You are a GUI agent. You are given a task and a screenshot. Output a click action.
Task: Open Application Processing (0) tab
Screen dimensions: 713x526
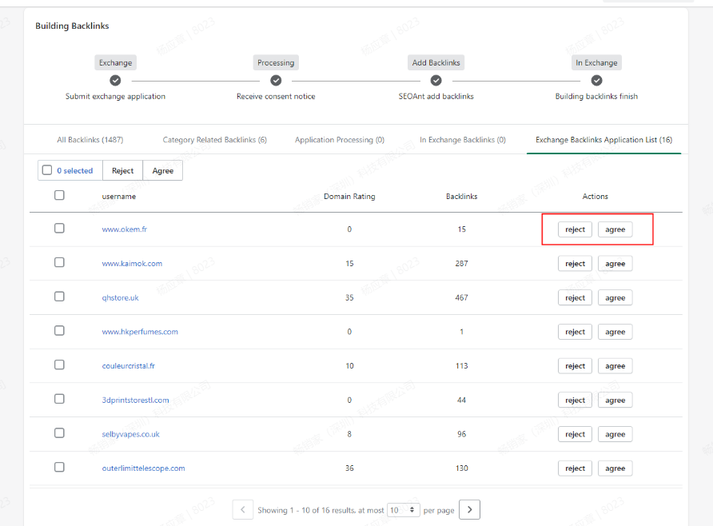click(x=340, y=140)
